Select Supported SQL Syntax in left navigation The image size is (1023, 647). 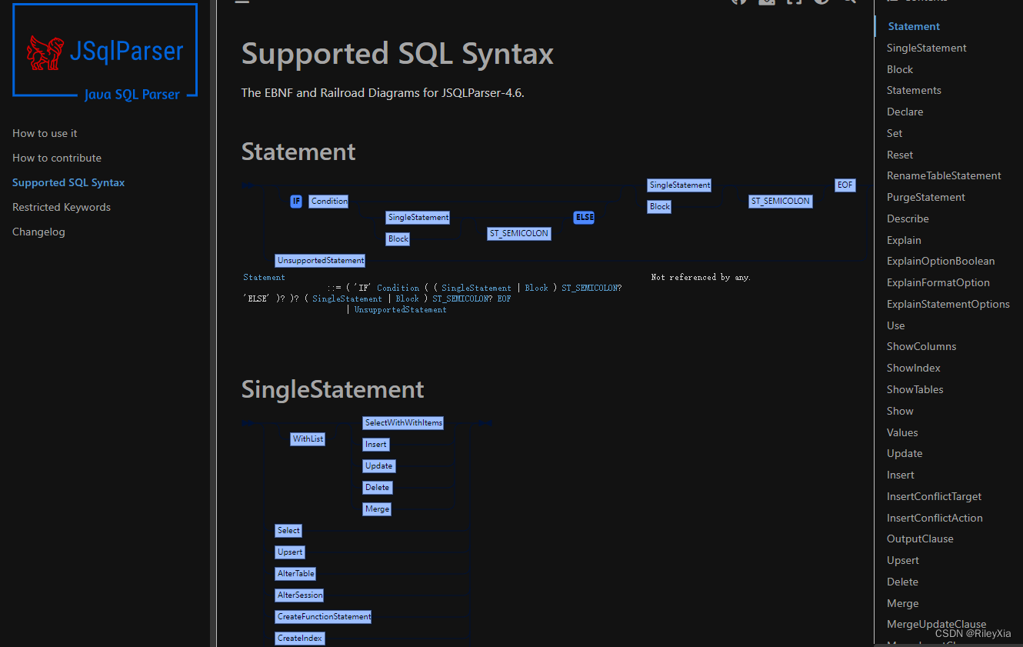pyautogui.click(x=68, y=182)
